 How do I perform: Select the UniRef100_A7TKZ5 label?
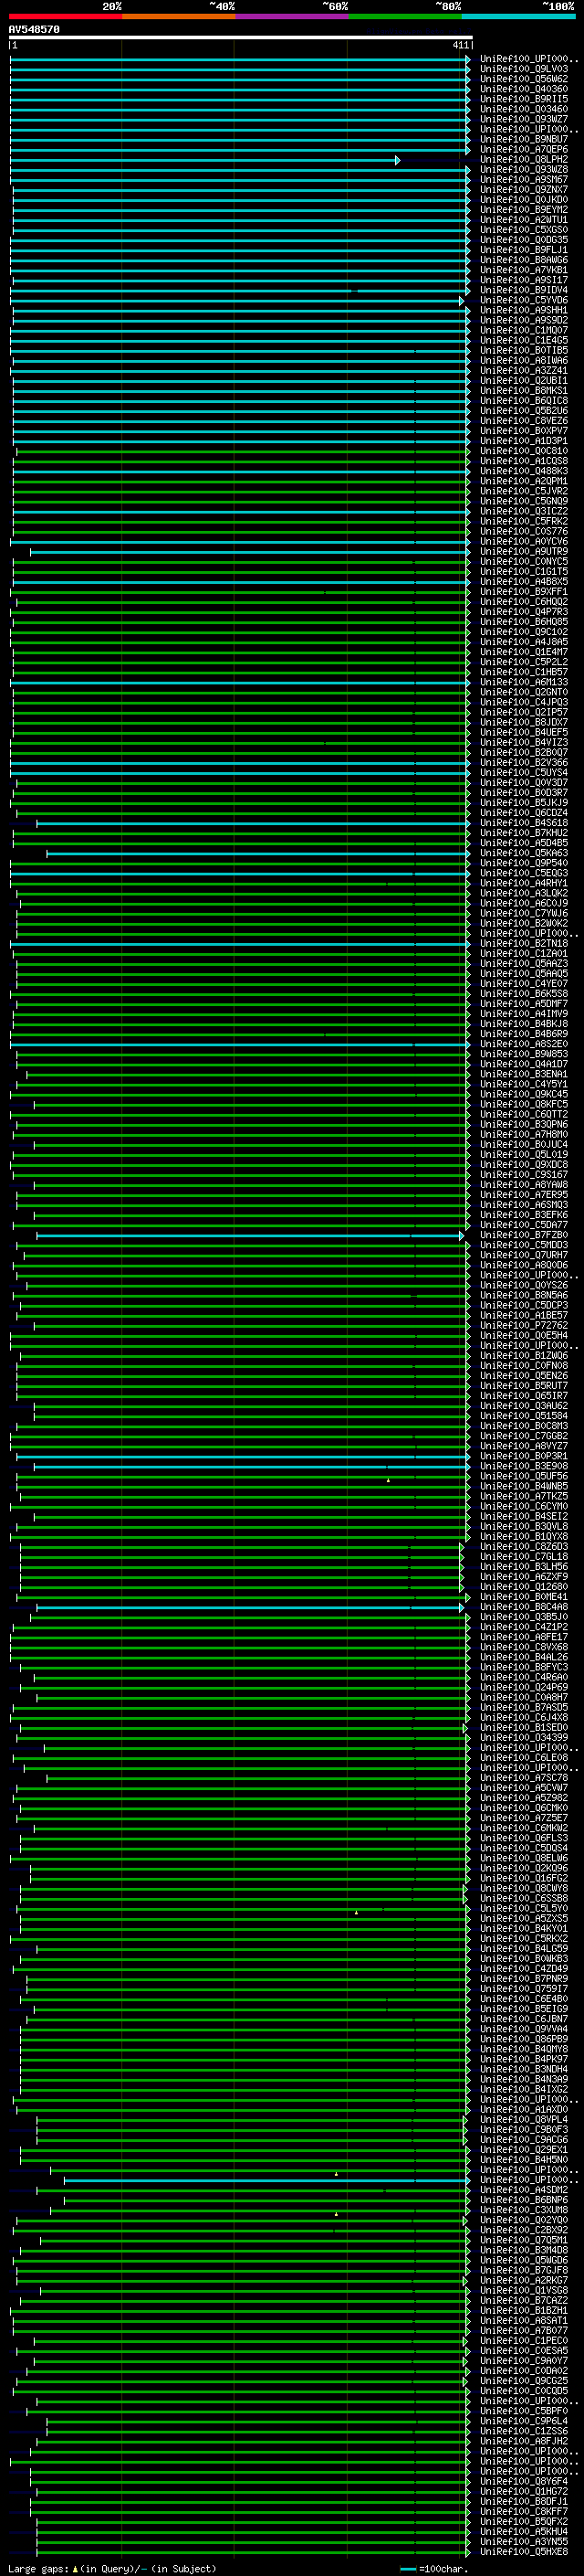click(x=524, y=1497)
